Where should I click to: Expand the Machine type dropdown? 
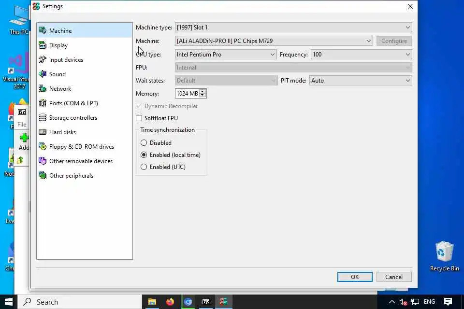293,28
